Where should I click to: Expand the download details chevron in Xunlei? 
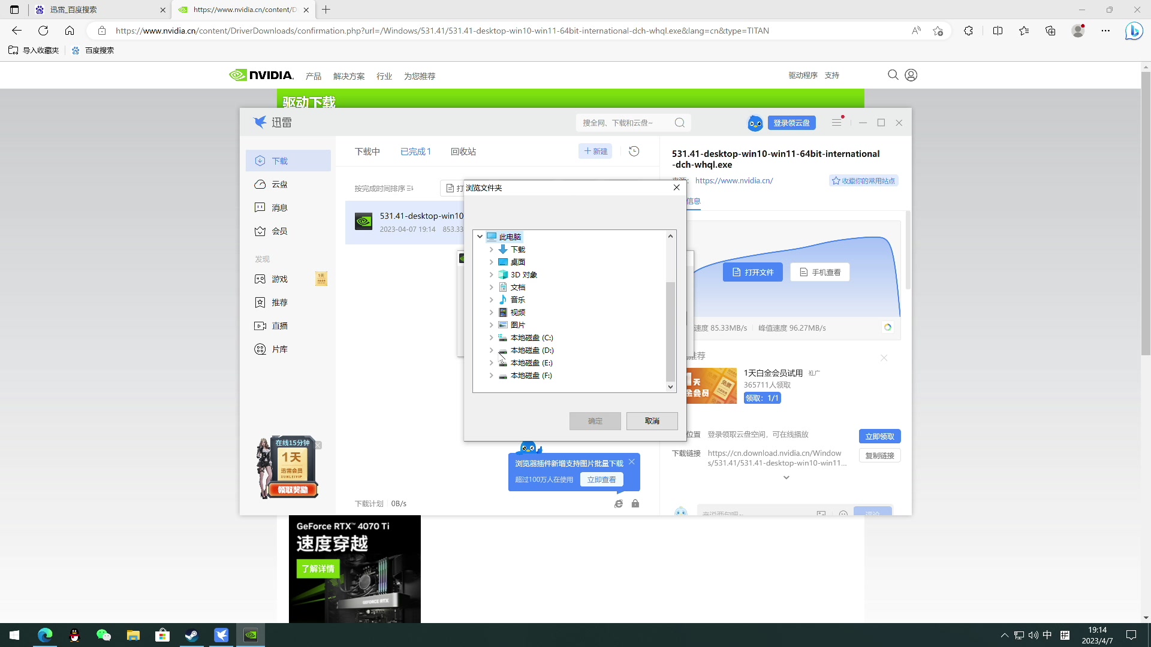click(x=786, y=477)
